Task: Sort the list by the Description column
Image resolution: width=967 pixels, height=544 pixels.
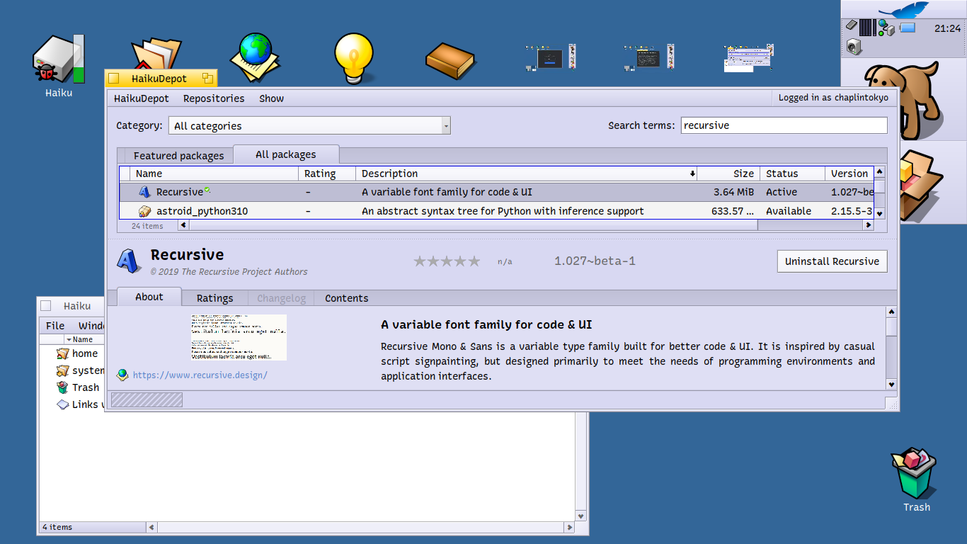Action: [x=525, y=174]
